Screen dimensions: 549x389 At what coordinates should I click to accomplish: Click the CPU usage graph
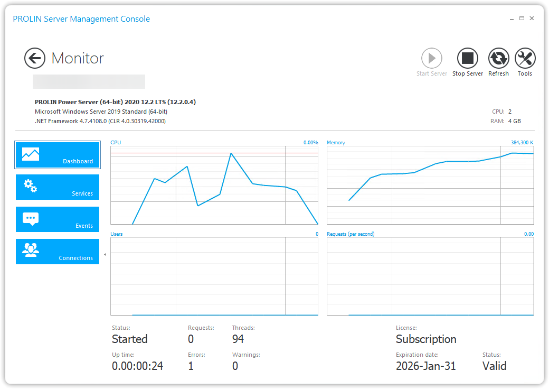(214, 185)
